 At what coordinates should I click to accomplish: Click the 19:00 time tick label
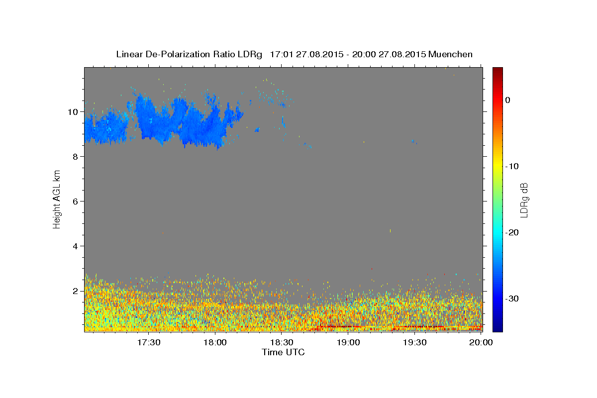pyautogui.click(x=348, y=342)
